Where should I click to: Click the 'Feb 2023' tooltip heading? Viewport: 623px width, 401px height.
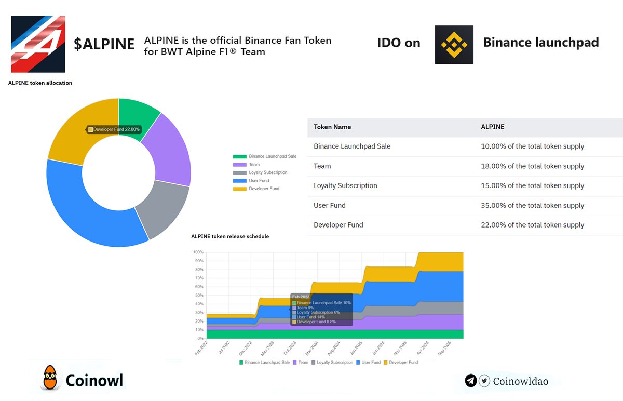[300, 297]
